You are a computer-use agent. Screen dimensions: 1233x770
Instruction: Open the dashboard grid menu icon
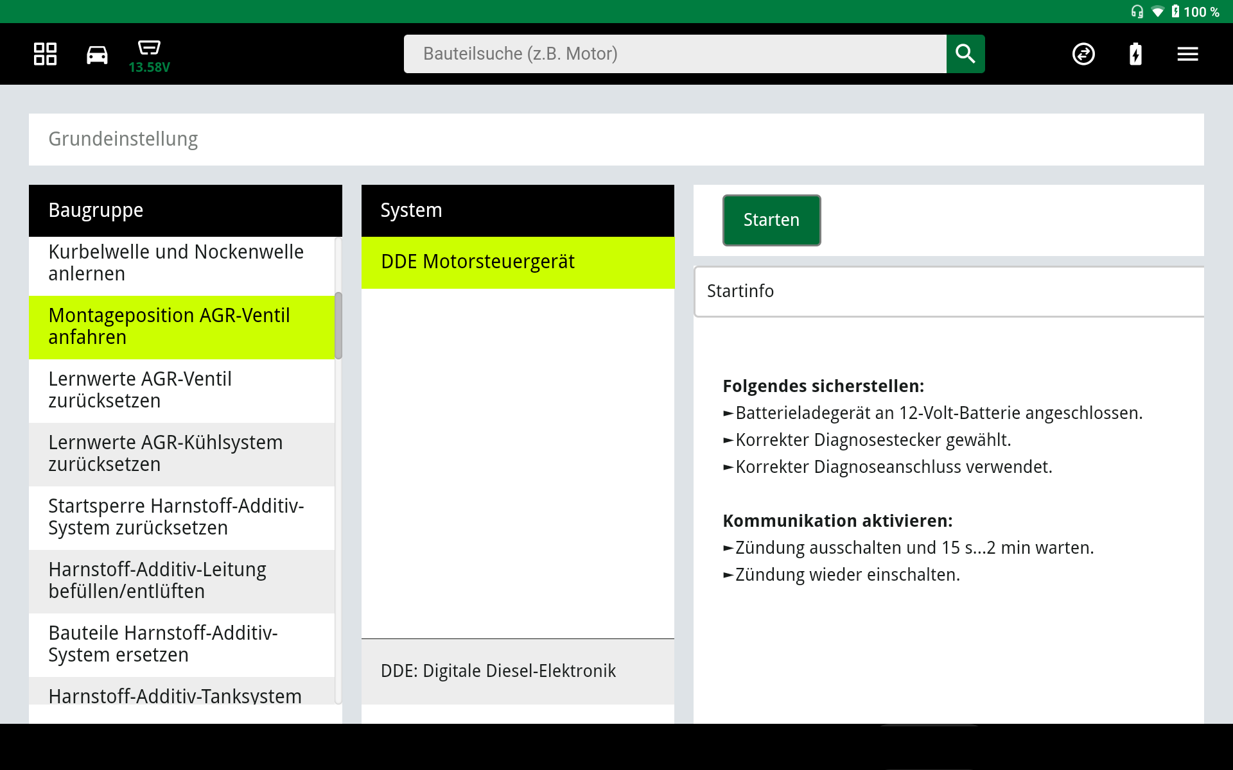click(x=45, y=54)
